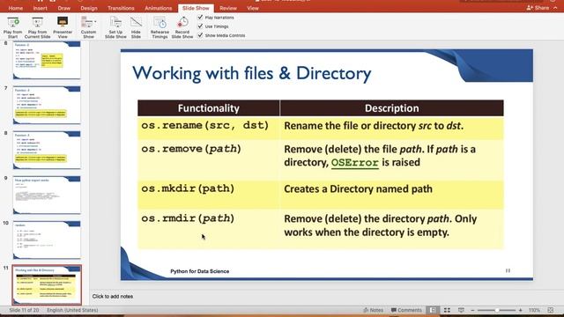Click zoom out minus button
The height and width of the screenshot is (317, 564).
tap(472, 310)
